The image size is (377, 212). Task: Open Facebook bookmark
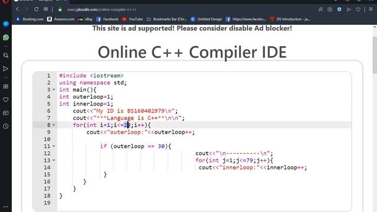tap(107, 19)
